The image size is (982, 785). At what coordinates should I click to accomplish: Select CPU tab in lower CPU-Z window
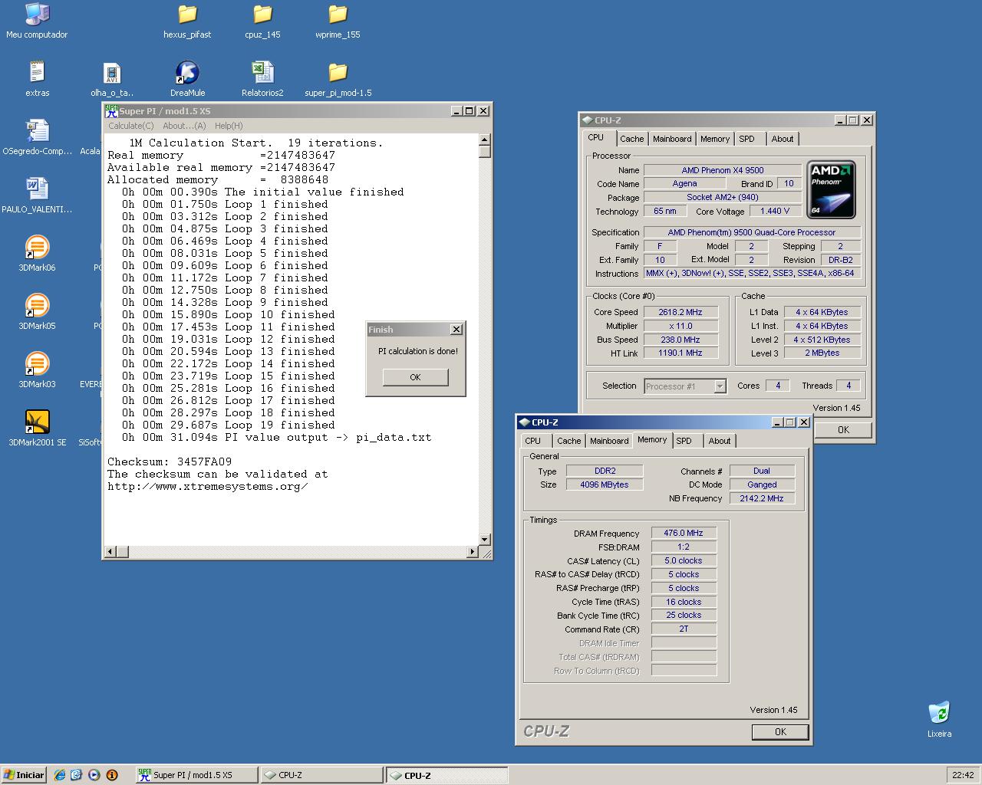click(x=532, y=441)
